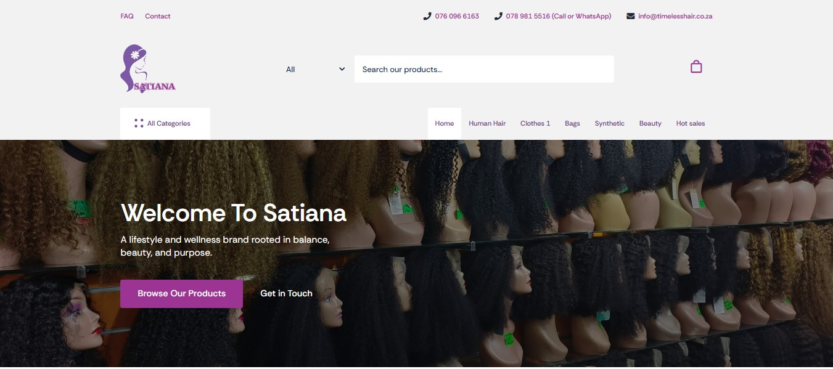Click the grid icon beside All Categories

pyautogui.click(x=138, y=123)
